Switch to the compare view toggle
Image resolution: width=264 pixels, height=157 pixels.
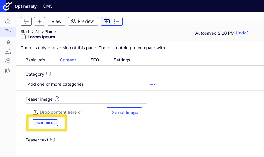point(107,21)
